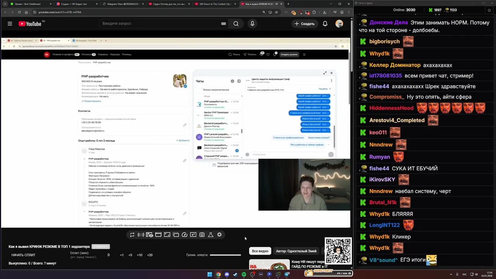
Task: Click the 'Создать' create button
Action: [304, 24]
